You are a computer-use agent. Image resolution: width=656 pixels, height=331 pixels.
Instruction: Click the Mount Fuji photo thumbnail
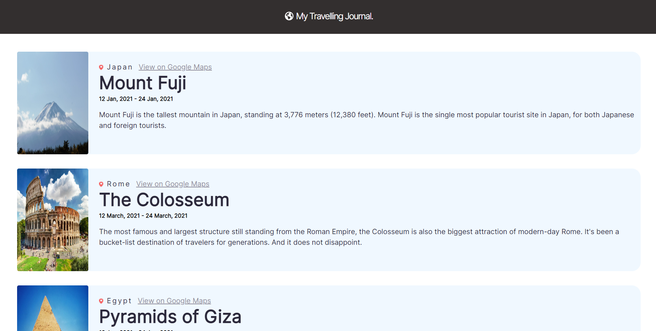tap(53, 103)
